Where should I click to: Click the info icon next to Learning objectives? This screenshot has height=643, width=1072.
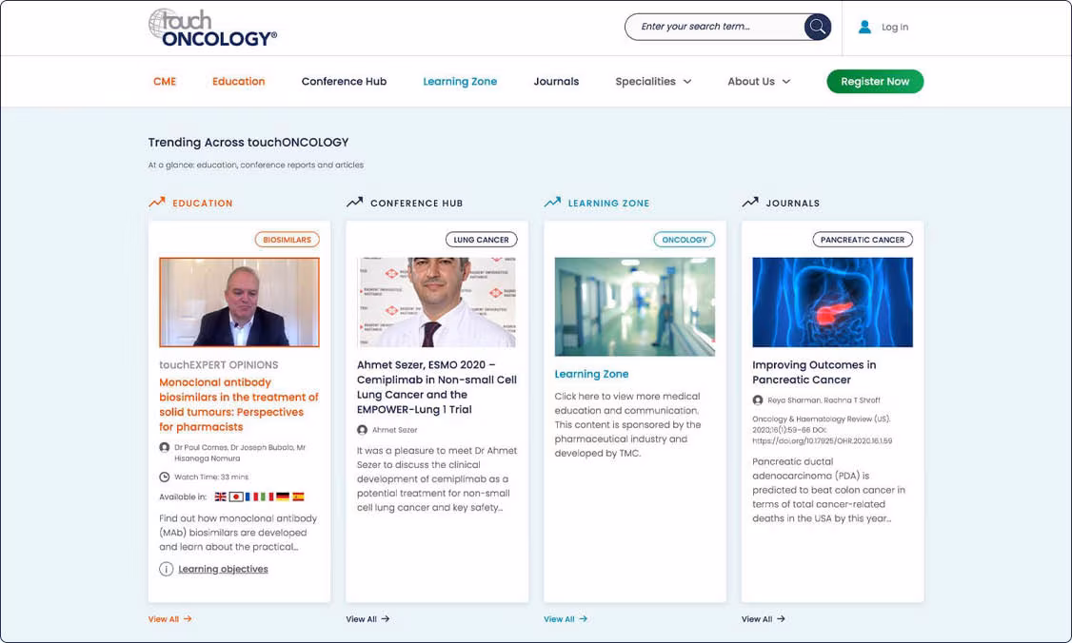[167, 569]
